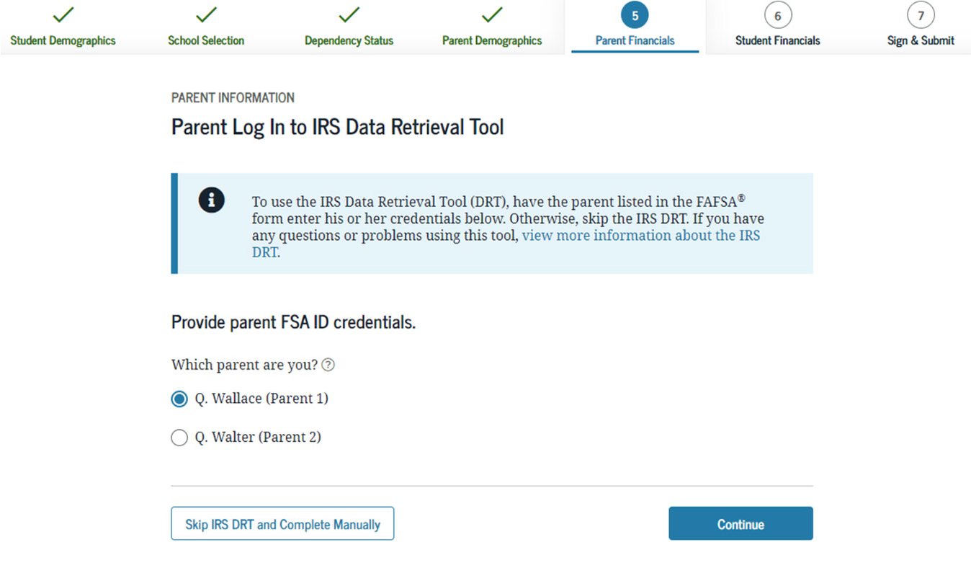The height and width of the screenshot is (563, 971).
Task: Click the Parent Demographics checkmark icon
Action: point(492,14)
